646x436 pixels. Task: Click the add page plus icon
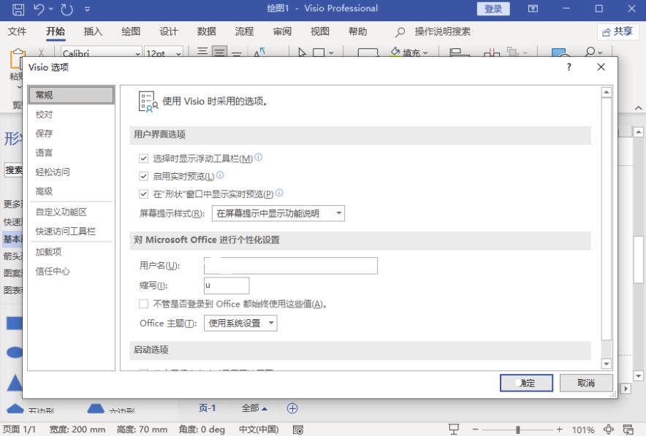click(292, 408)
